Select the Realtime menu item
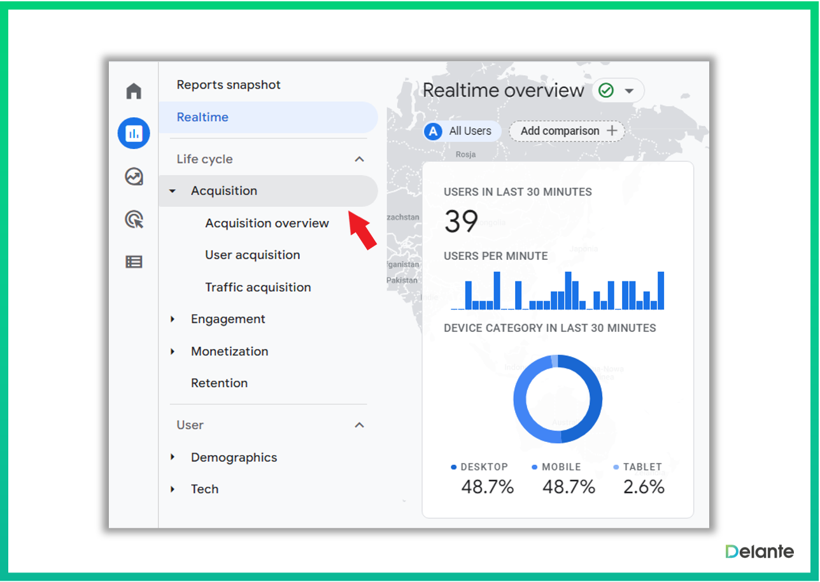Image resolution: width=820 pixels, height=582 pixels. (x=202, y=117)
